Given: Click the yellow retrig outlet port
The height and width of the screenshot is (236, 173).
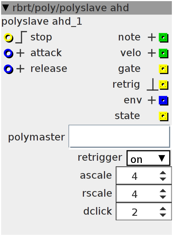Looking at the screenshot, I should [163, 85].
